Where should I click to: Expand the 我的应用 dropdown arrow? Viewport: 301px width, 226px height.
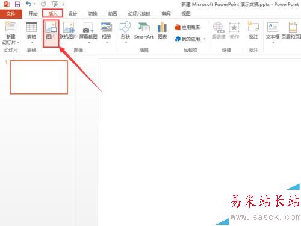click(205, 39)
